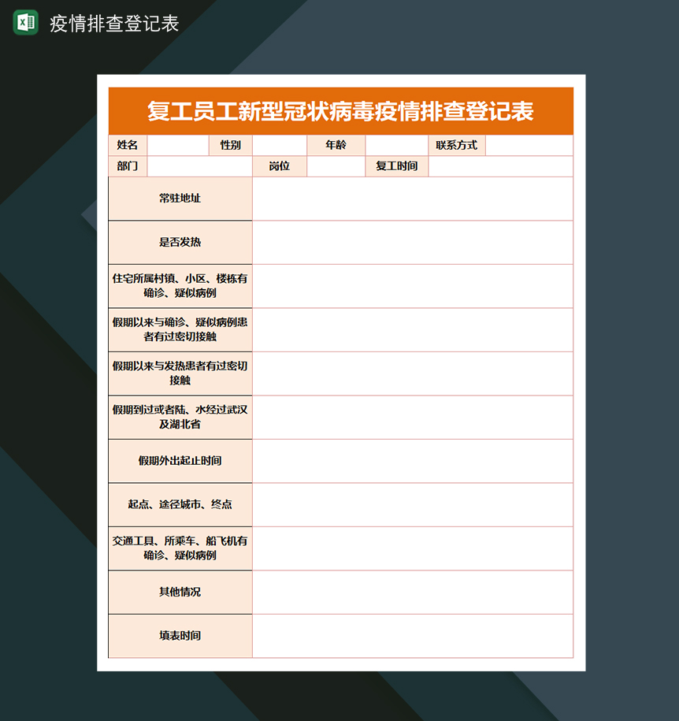Select the 假期以来与确诊、疑似病例患者接触 row
Viewport: 679px width, 721px height.
click(412, 329)
